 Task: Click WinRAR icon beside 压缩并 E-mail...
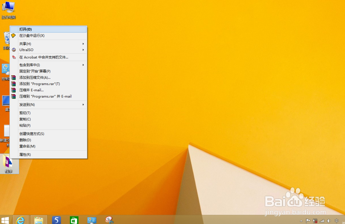(14, 90)
